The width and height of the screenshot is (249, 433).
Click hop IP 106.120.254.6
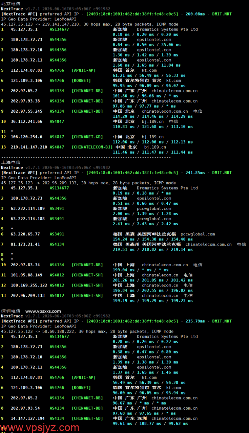tap(26, 137)
